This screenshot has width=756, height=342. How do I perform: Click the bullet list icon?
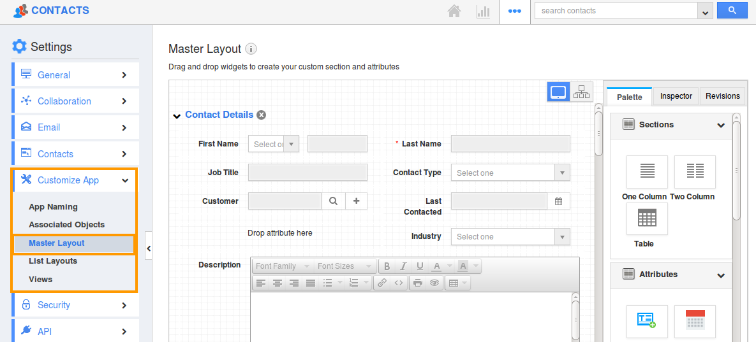point(328,283)
